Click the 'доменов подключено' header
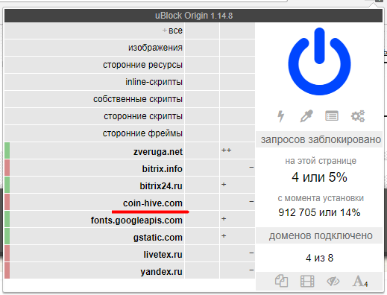 (319, 235)
